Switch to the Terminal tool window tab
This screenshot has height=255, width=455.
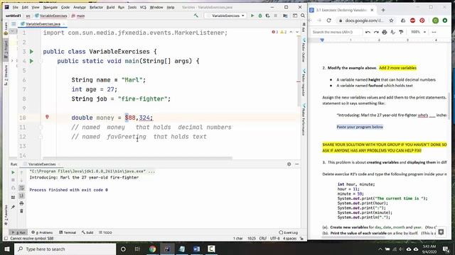coord(68,232)
